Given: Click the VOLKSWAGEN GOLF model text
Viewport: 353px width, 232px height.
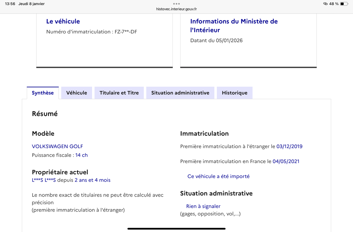Looking at the screenshot, I should 57,146.
